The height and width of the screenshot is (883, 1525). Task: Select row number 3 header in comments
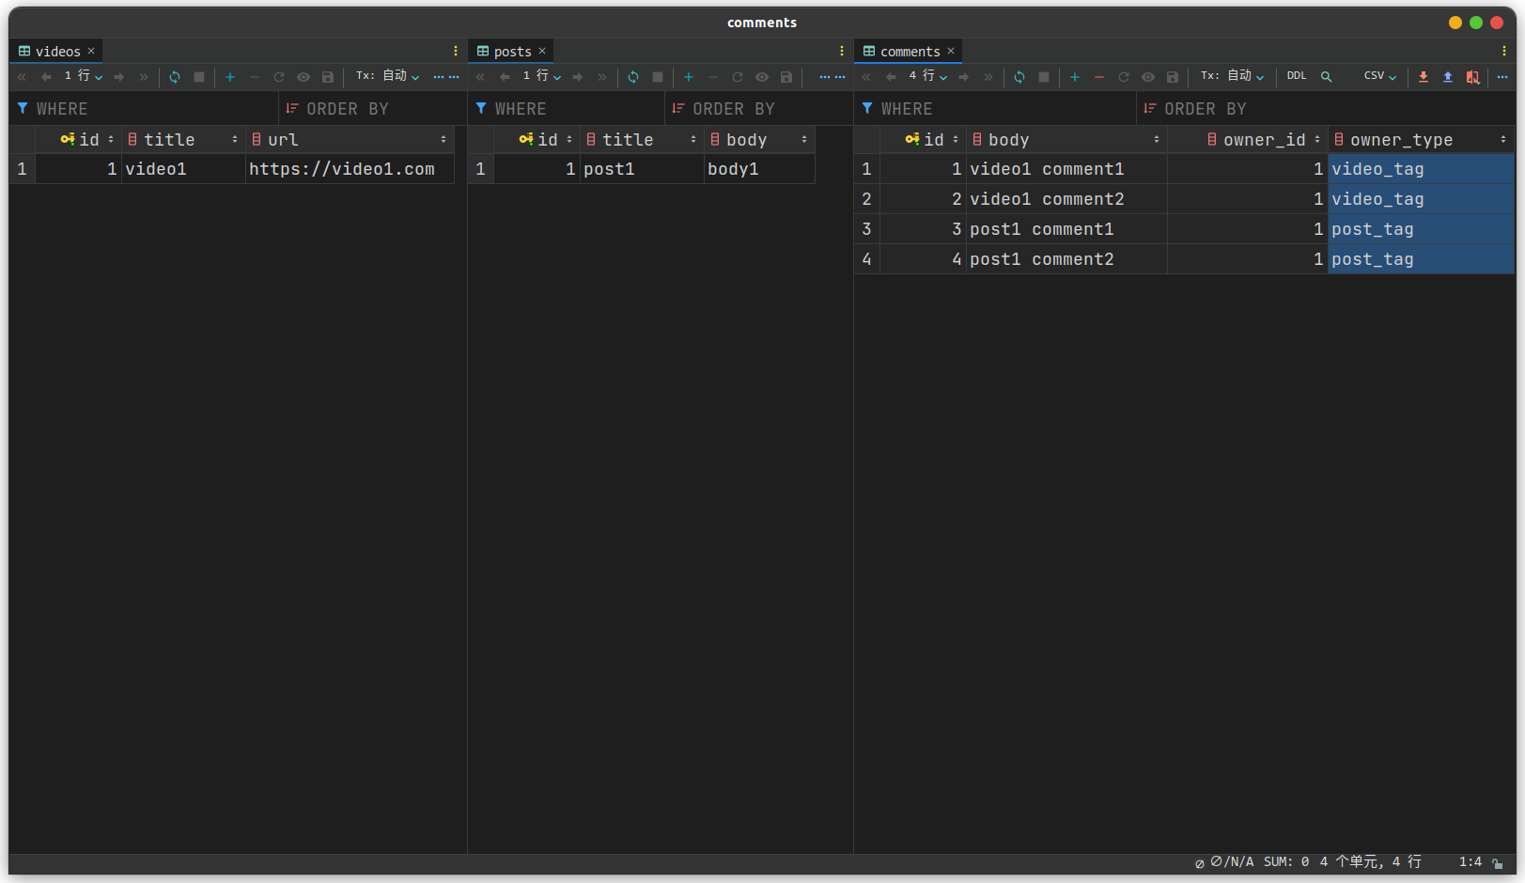866,229
